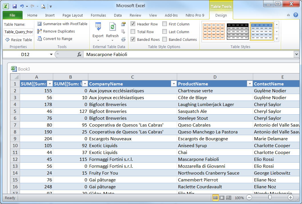Click Convert to Range
The image size is (302, 204).
click(55, 39)
